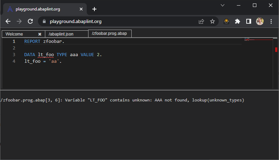Click the browser back arrow
This screenshot has height=160, width=279.
pos(8,22)
